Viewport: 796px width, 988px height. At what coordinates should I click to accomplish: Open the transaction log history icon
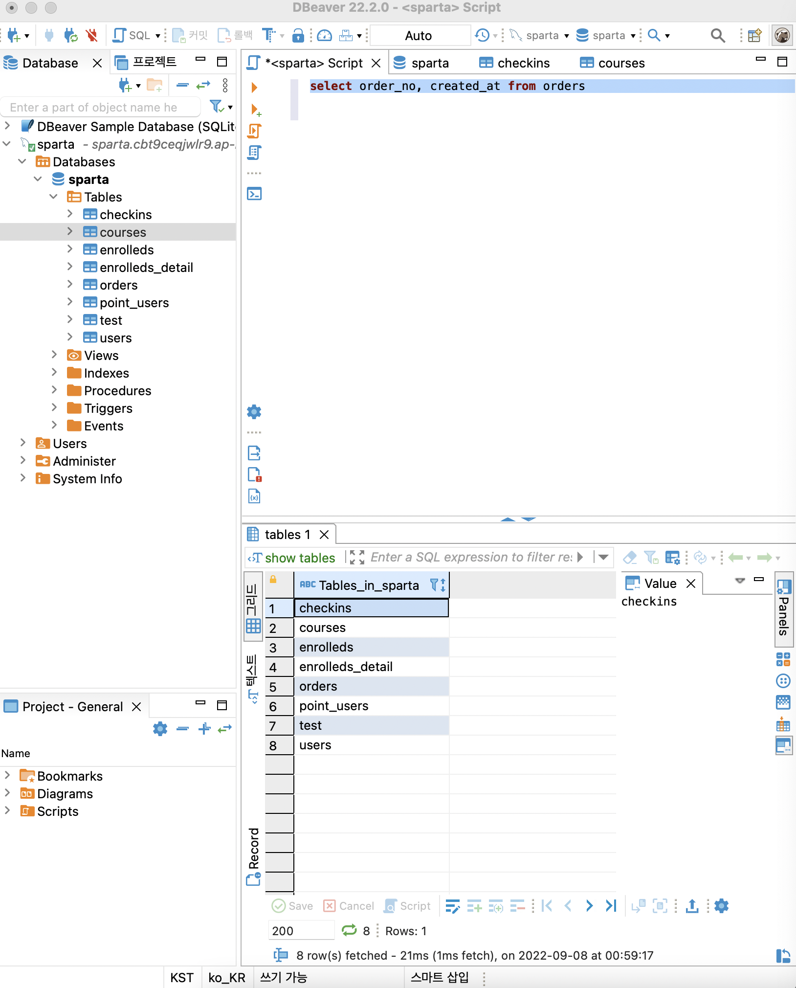[x=483, y=35]
